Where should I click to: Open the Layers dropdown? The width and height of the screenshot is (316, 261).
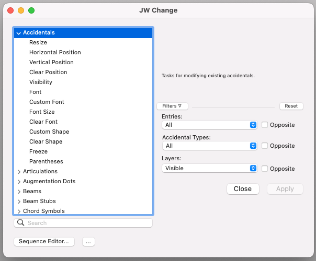point(209,168)
